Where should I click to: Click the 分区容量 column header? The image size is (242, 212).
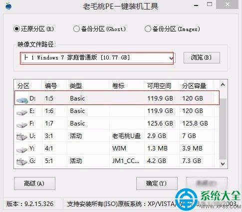click(194, 86)
